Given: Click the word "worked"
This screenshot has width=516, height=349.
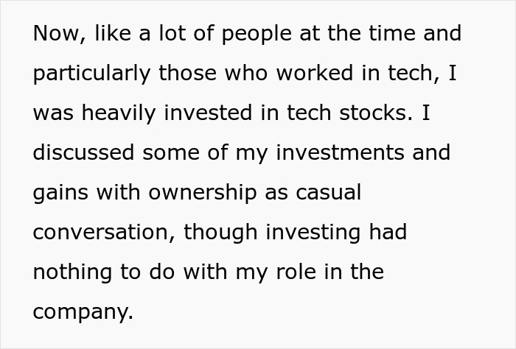Looking at the screenshot, I should click(315, 73).
